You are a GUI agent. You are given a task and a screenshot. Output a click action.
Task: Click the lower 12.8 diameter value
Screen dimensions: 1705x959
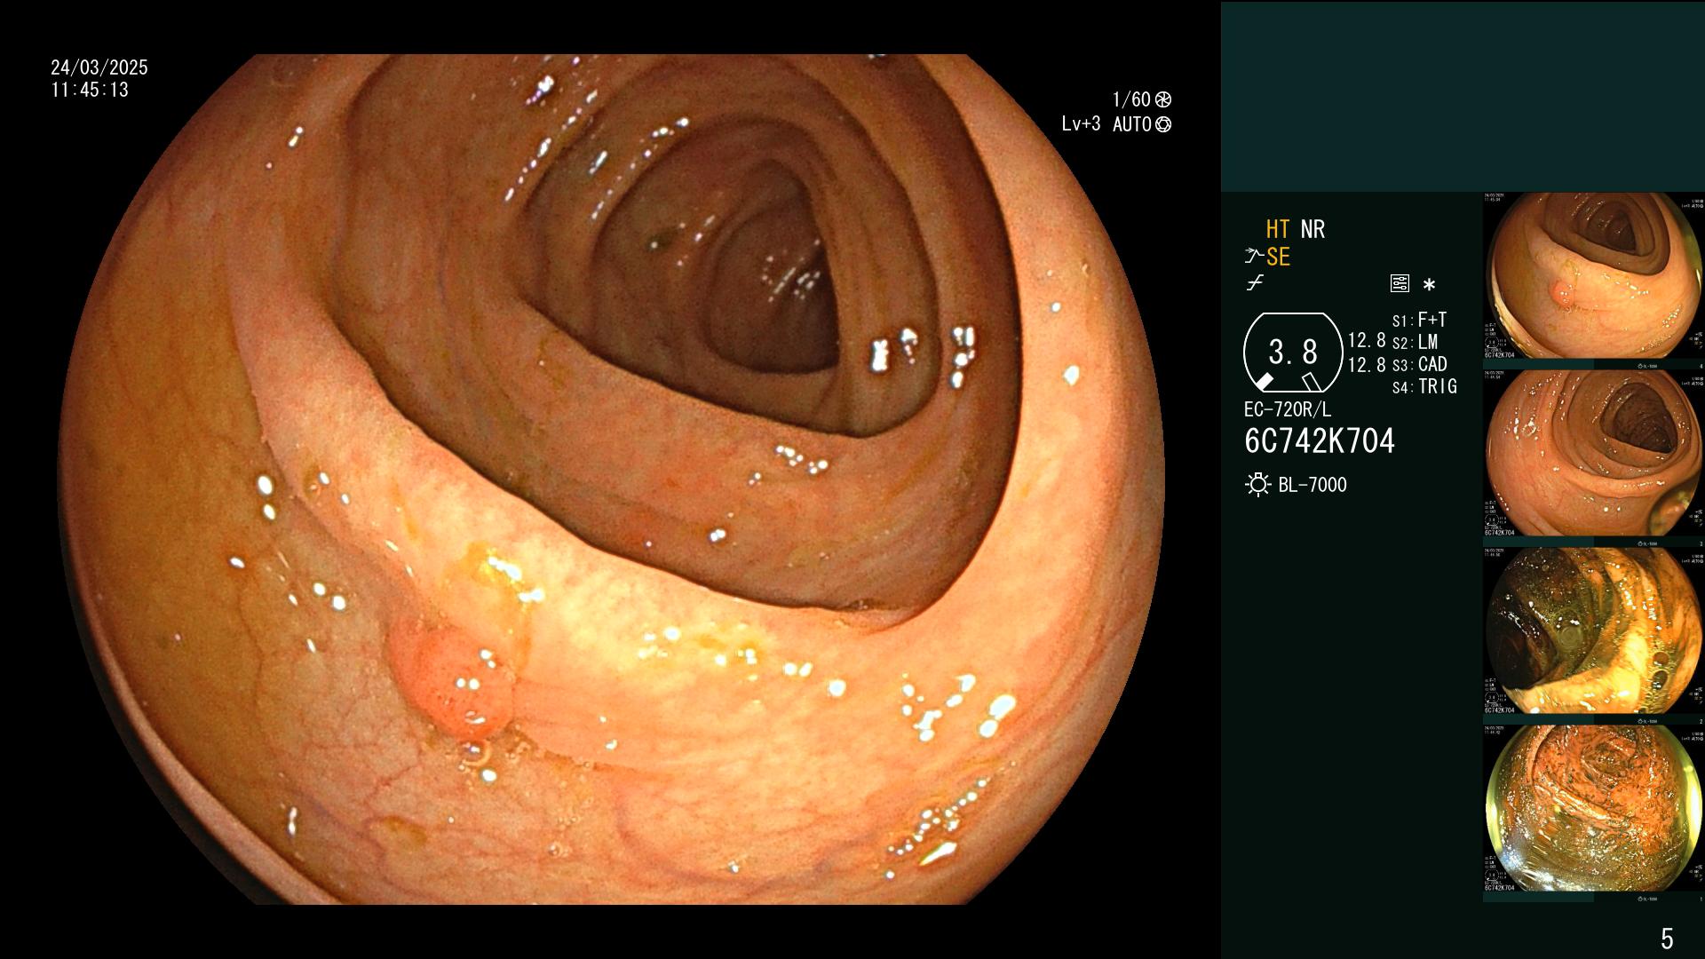coord(1367,365)
